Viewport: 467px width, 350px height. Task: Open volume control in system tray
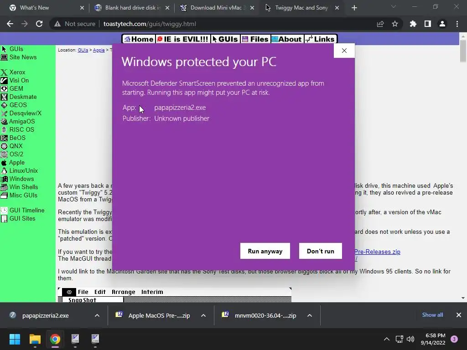tap(410, 339)
